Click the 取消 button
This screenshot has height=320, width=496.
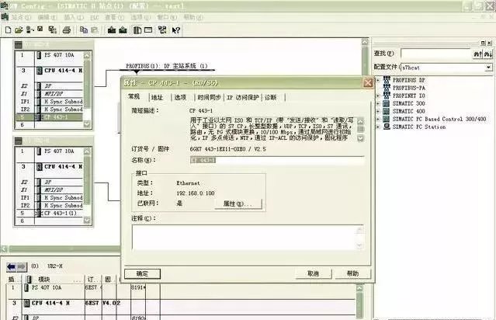[313, 273]
